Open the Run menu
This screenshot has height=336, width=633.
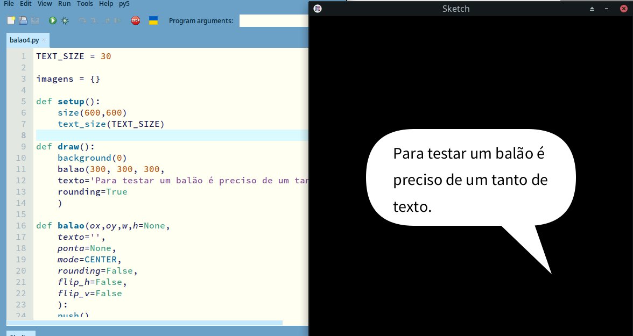[64, 4]
